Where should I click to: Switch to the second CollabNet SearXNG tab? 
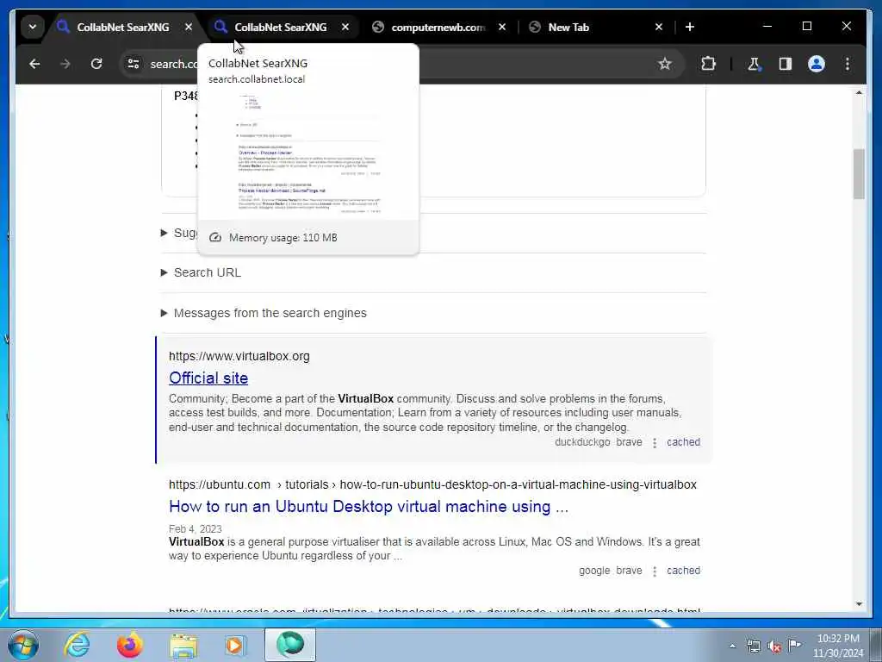coord(280,27)
